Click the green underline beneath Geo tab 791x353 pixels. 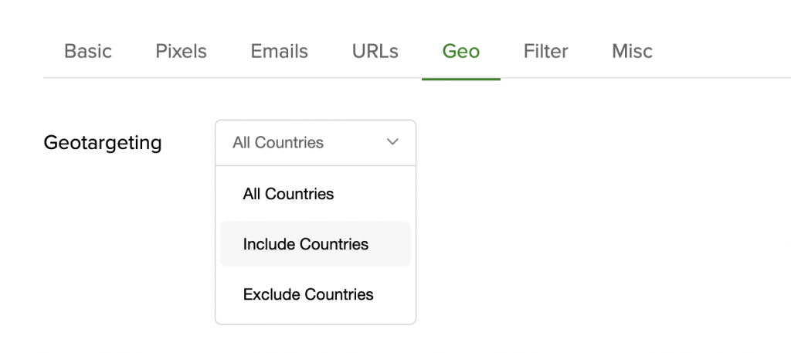[x=461, y=78]
